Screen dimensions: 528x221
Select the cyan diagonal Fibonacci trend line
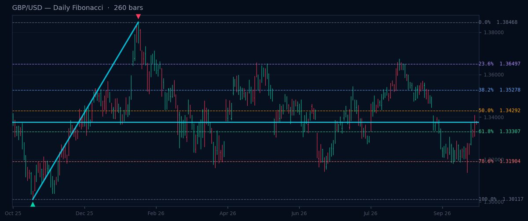[x=85, y=111]
